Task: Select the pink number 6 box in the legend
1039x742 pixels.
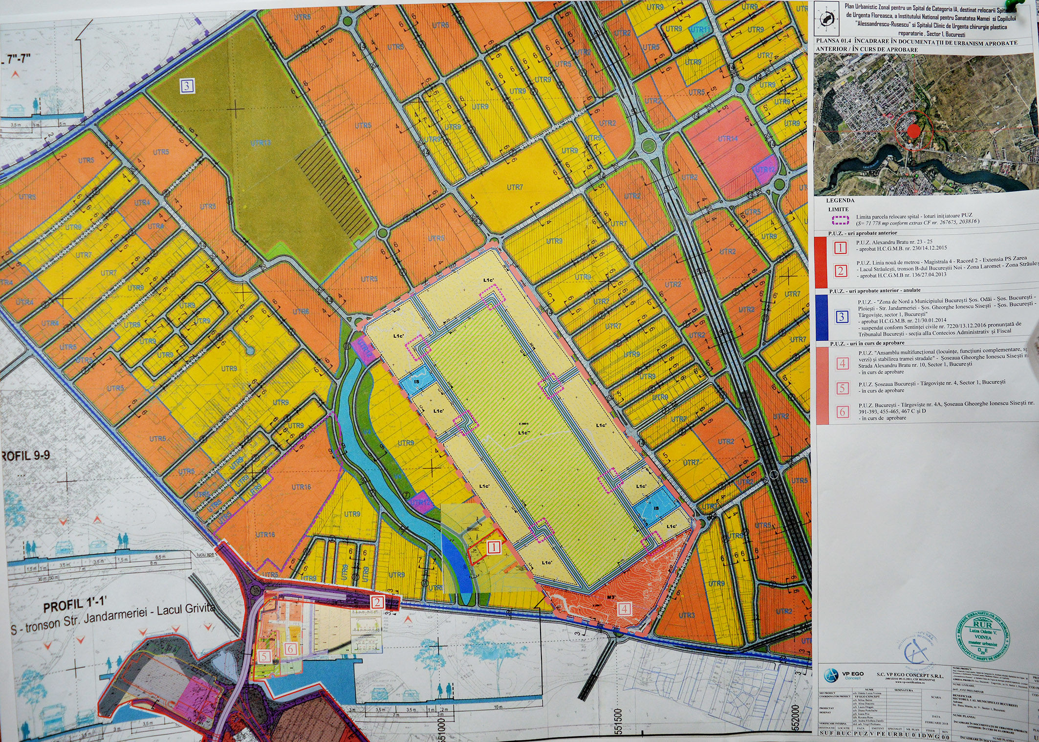Action: (x=843, y=412)
